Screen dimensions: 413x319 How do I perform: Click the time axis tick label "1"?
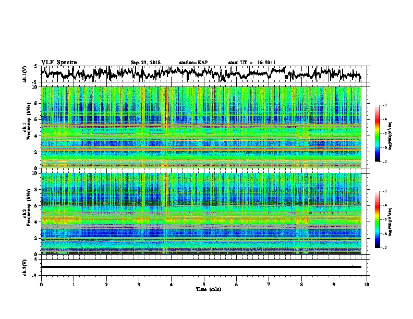pos(74,285)
